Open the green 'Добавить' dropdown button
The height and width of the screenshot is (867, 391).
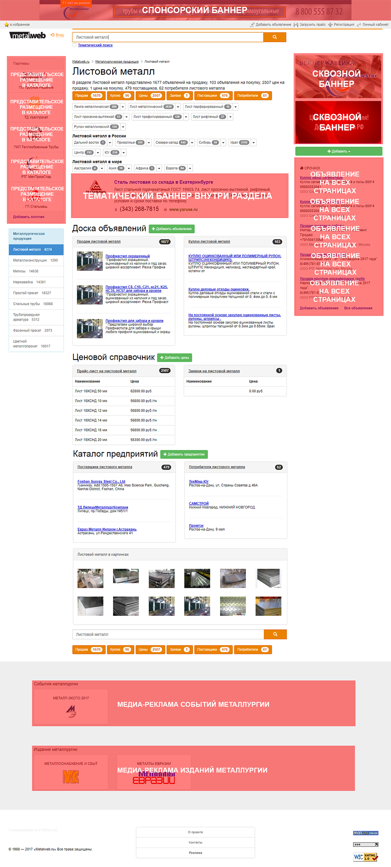coord(339,151)
